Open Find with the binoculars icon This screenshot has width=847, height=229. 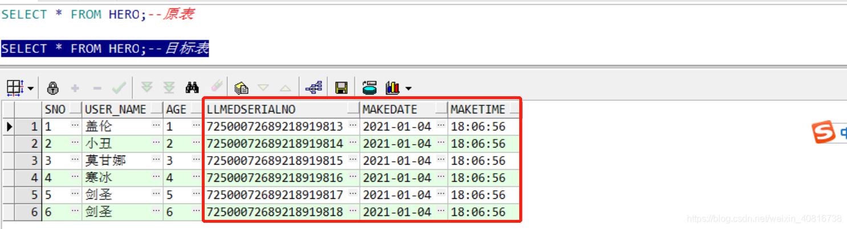click(x=192, y=88)
